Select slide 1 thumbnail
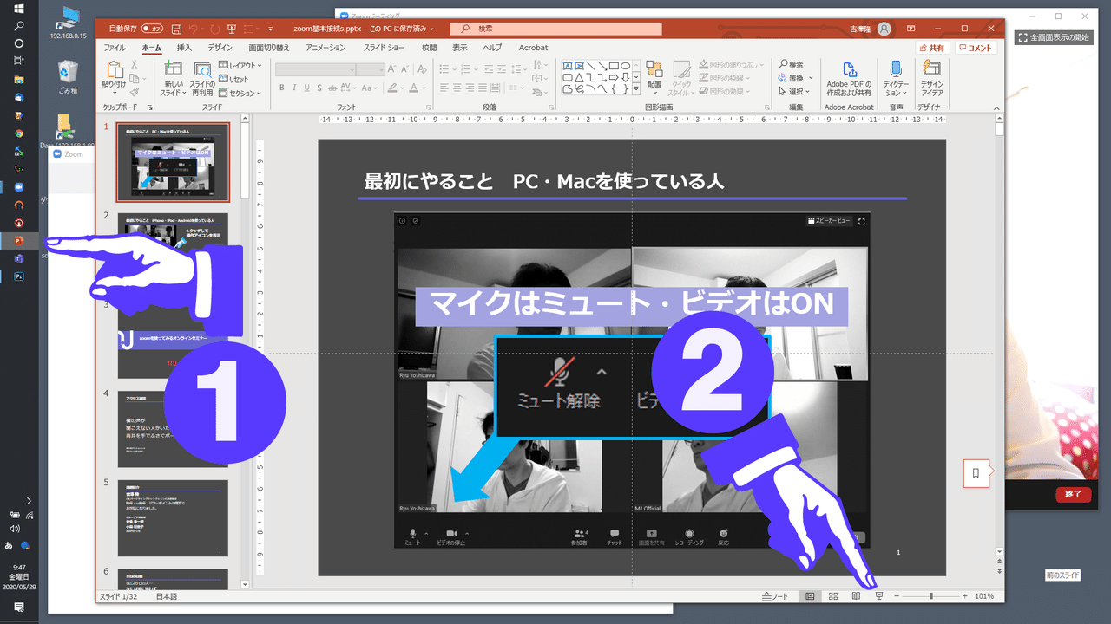 pos(173,162)
